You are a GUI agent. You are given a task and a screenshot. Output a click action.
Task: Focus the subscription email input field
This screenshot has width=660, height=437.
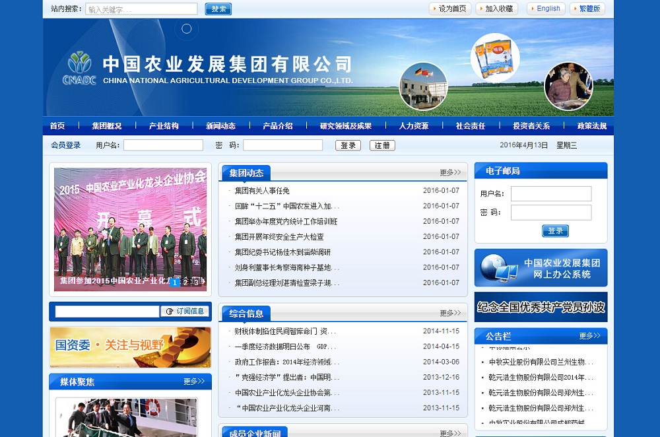pos(107,312)
